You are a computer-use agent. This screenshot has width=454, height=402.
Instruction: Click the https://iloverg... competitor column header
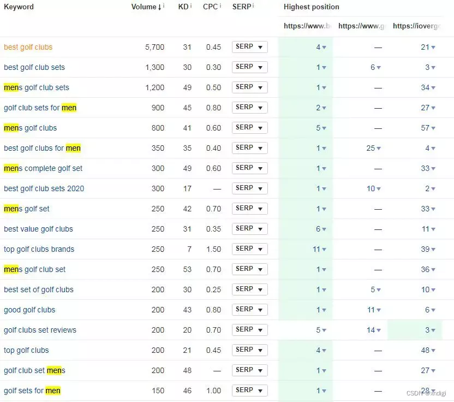pos(417,26)
